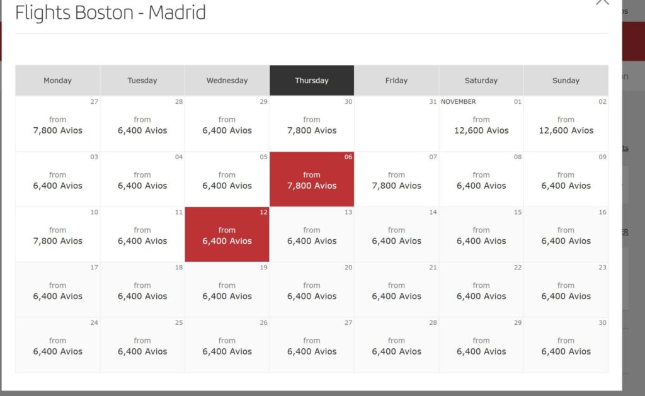The image size is (645, 396).
Task: Select the Wednesday column header
Action: click(x=227, y=80)
